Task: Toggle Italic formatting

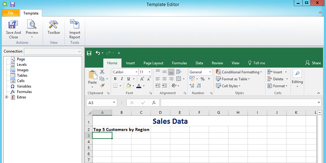Action: tap(122, 79)
